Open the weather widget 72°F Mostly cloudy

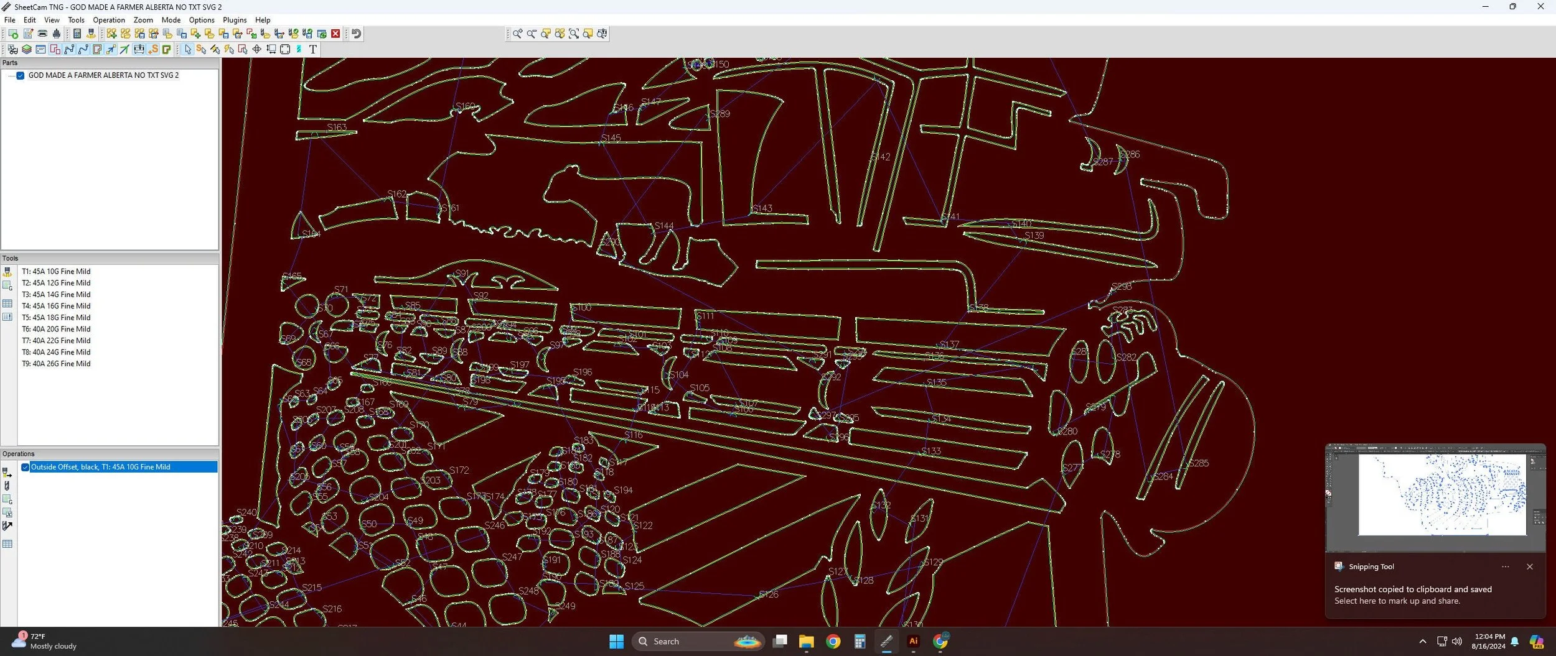(x=44, y=641)
